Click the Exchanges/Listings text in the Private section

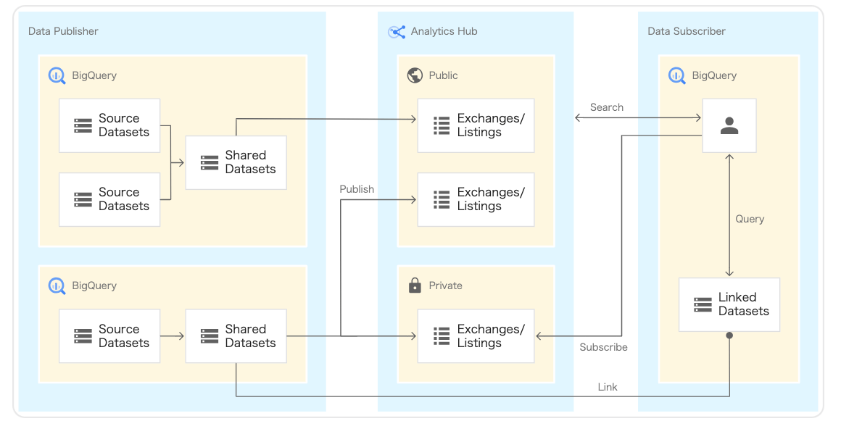[x=491, y=336]
